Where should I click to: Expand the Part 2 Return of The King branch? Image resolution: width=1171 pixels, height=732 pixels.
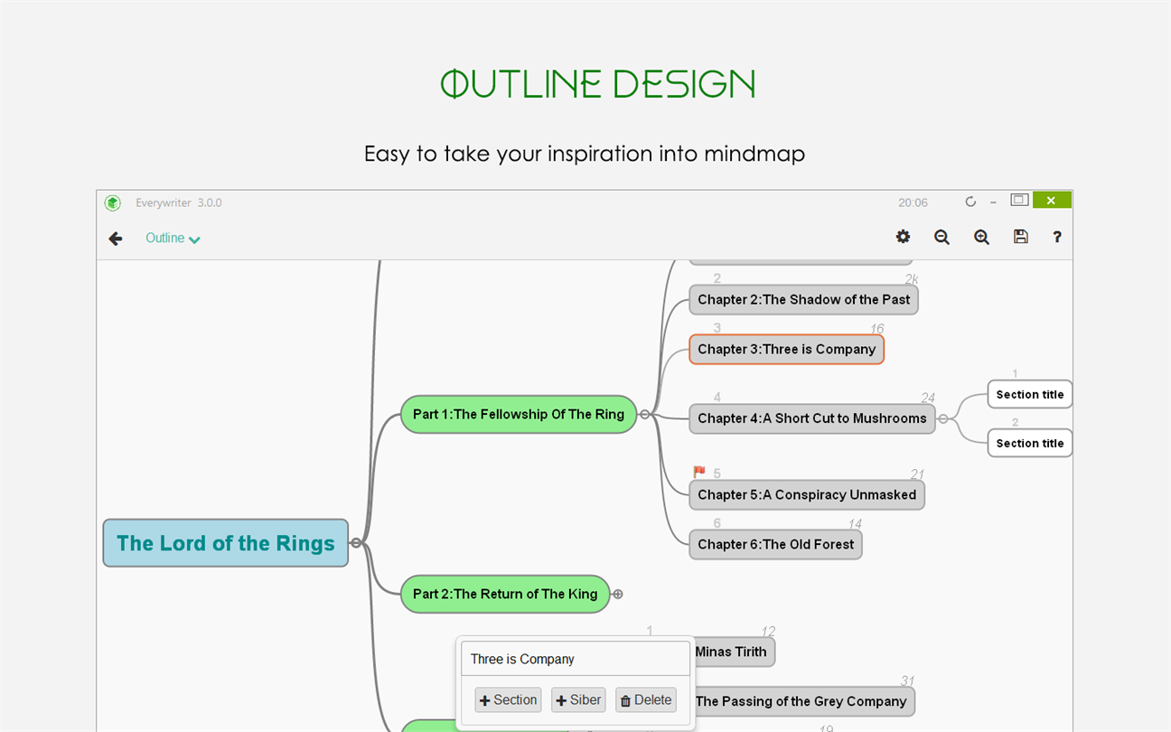point(618,595)
